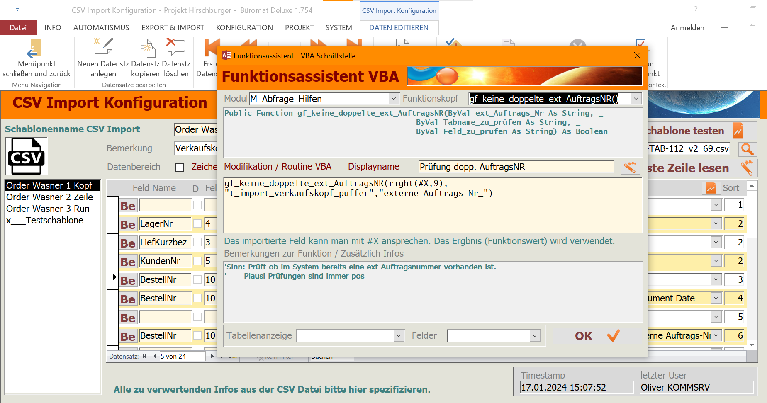Open the Datei menu
This screenshot has width=767, height=403.
(18, 28)
